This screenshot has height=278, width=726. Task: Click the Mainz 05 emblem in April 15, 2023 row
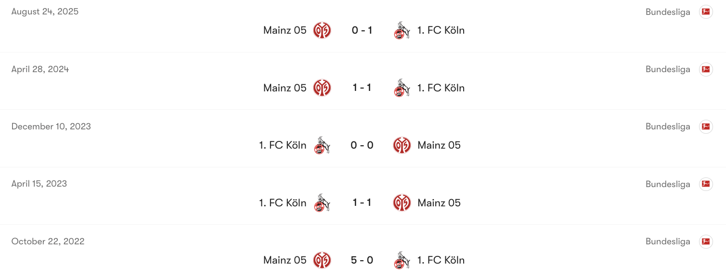pyautogui.click(x=402, y=202)
